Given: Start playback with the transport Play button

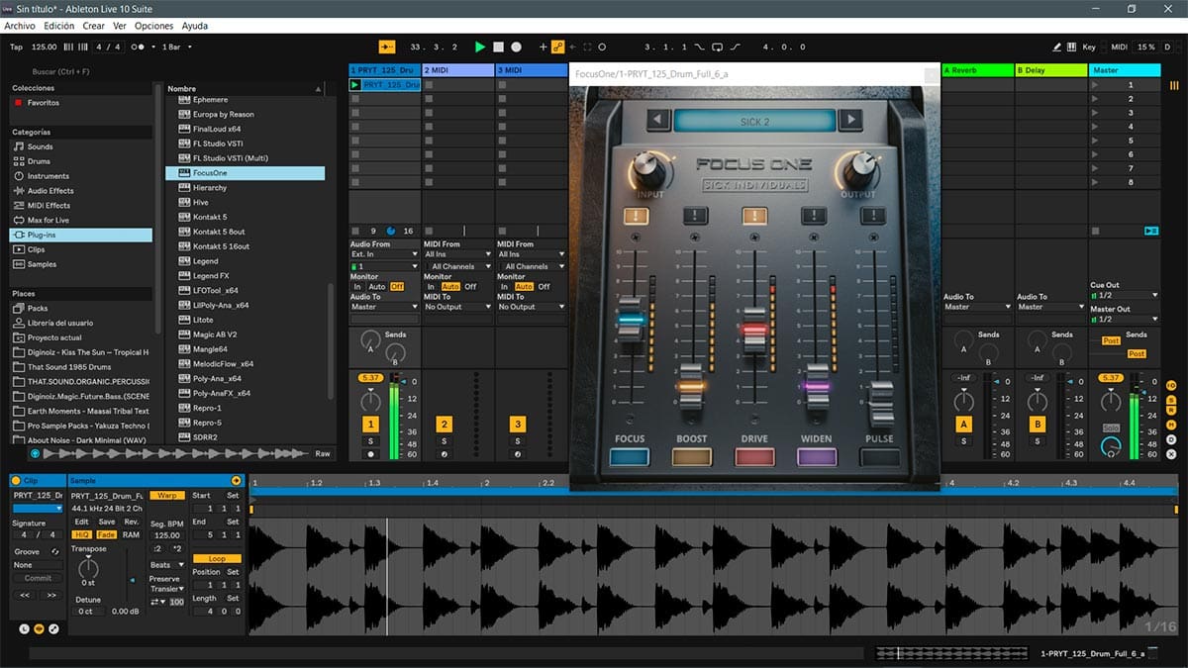Looking at the screenshot, I should [x=480, y=47].
